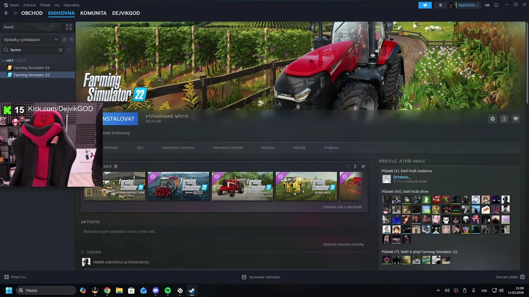Image resolution: width=529 pixels, height=297 pixels.
Task: Switch to Big Picture mode icon
Action: 496,5
